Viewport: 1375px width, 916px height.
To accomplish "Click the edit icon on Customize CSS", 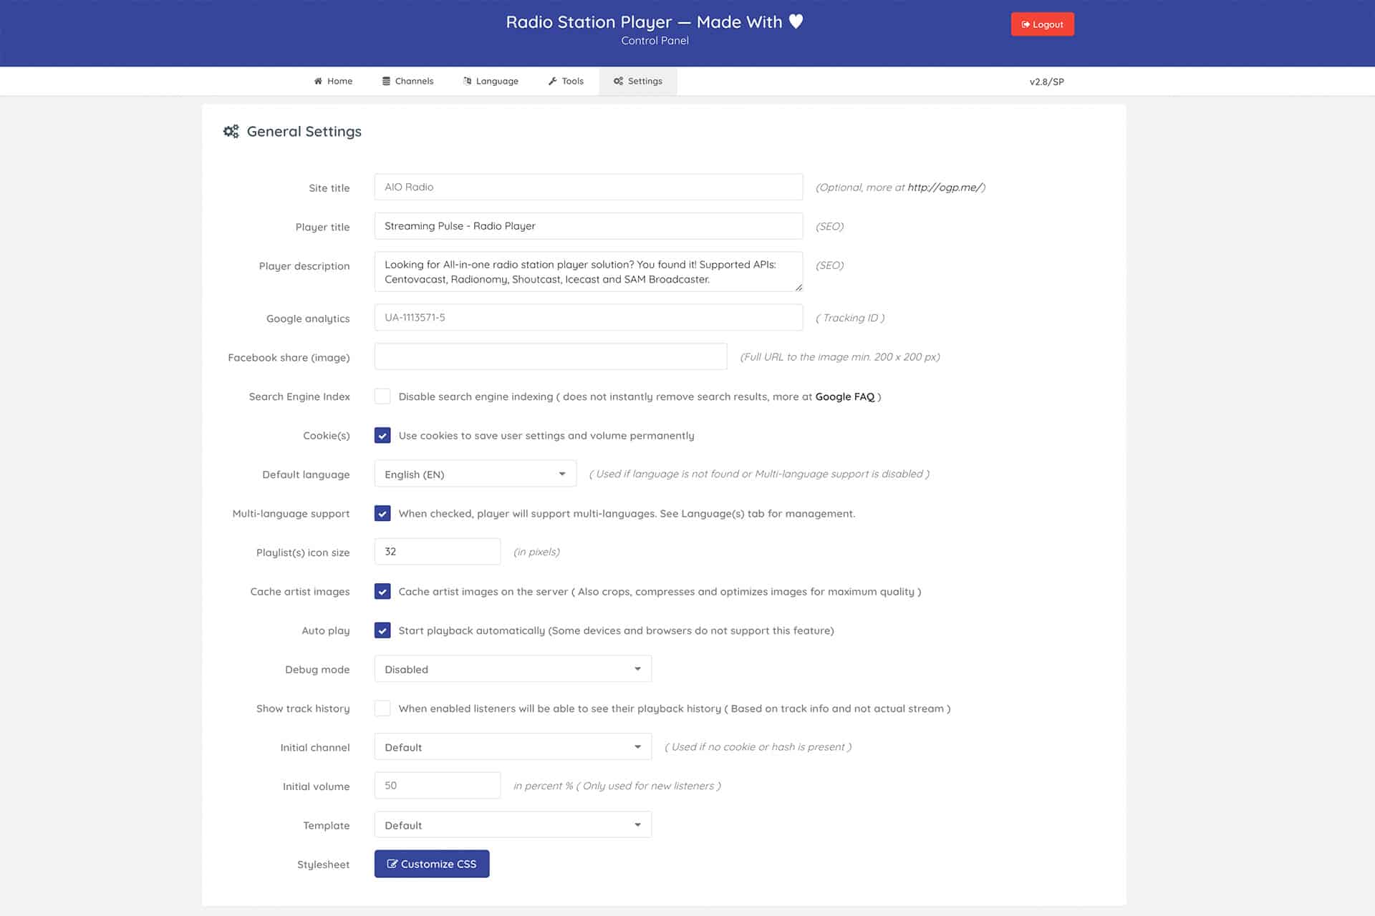I will point(392,864).
